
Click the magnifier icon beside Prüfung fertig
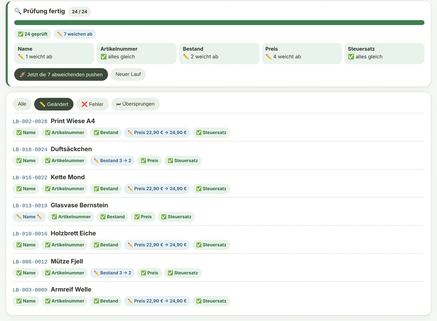point(18,11)
